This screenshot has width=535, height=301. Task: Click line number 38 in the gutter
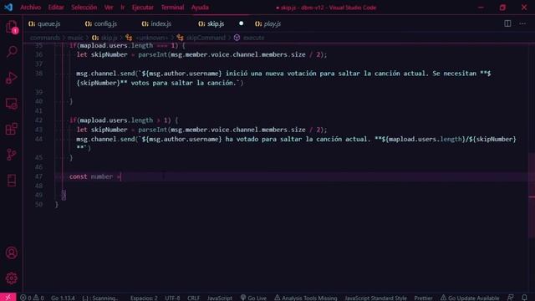point(39,74)
